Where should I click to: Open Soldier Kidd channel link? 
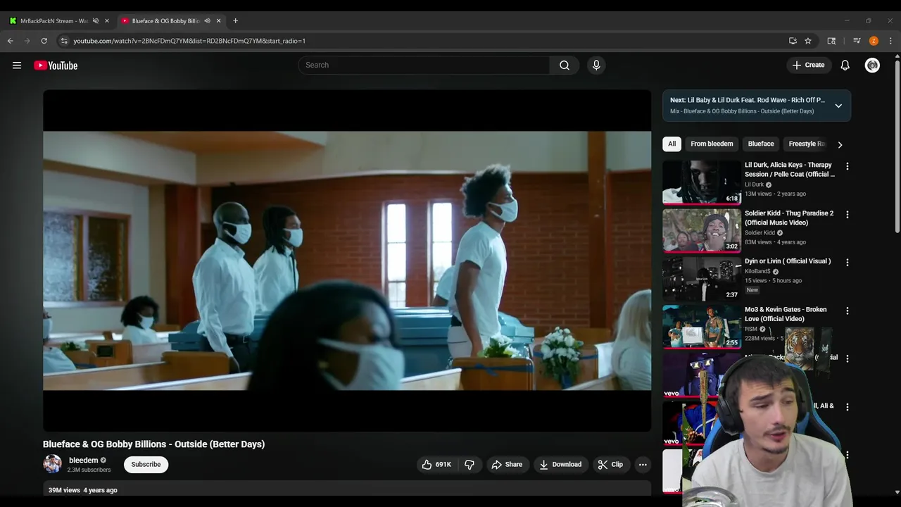point(760,233)
